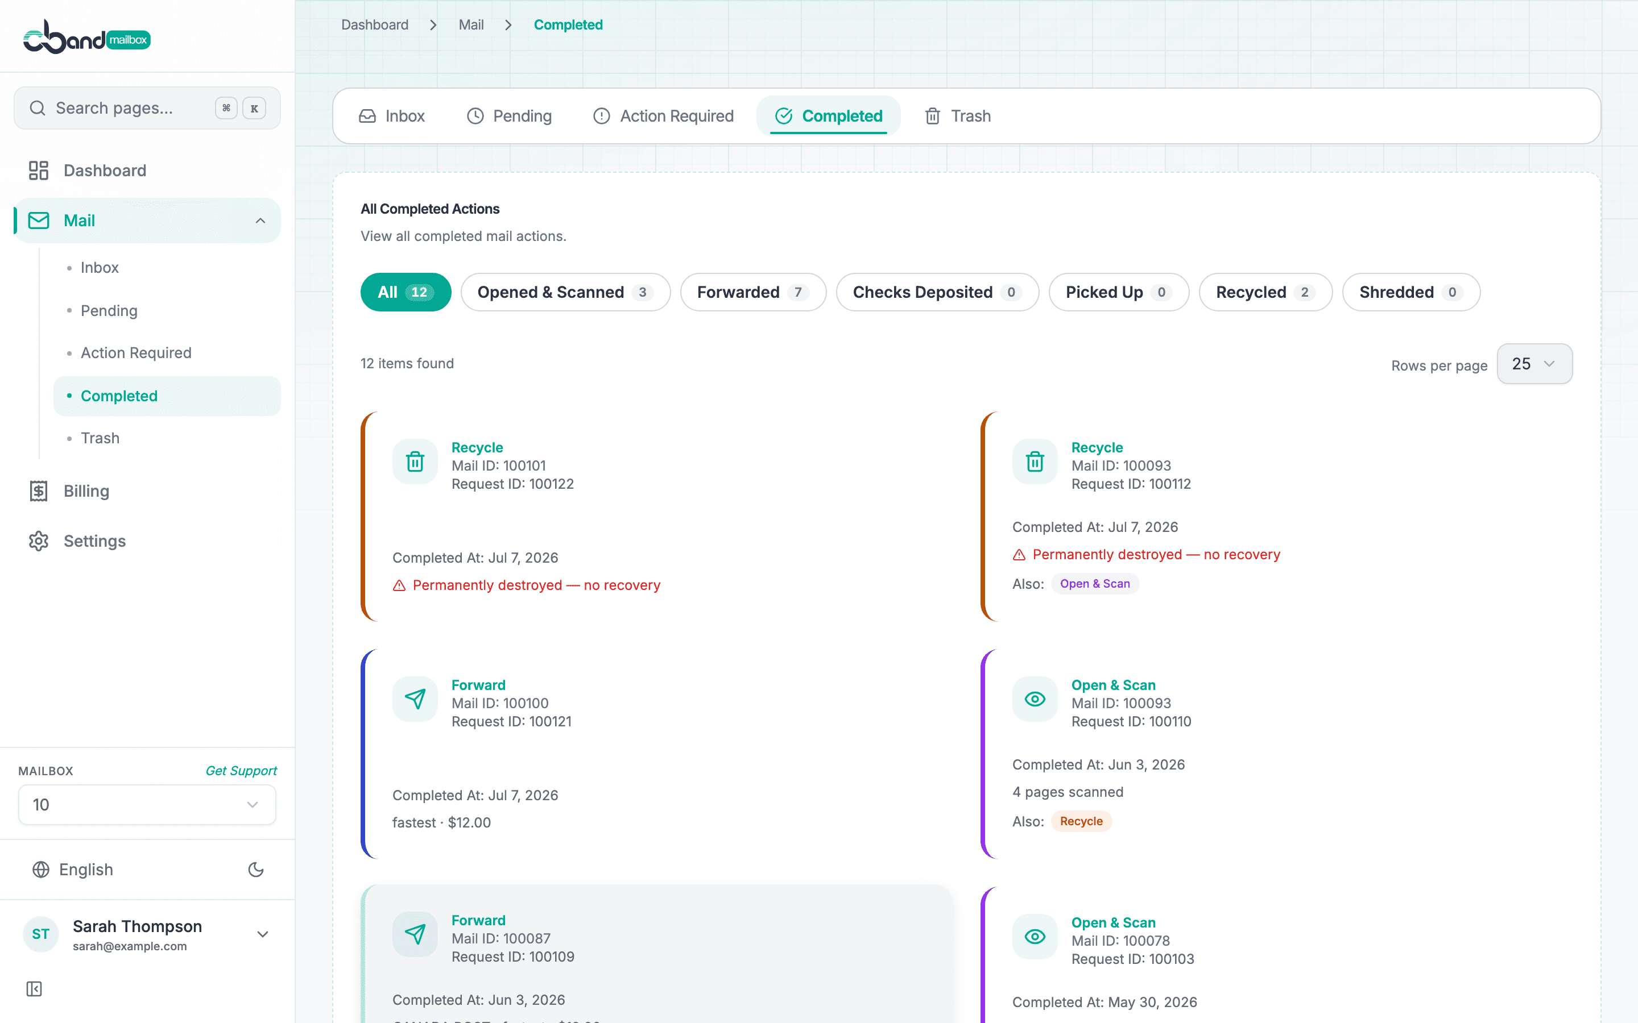The image size is (1638, 1023).
Task: Click the Recycle title on Request 100112 card
Action: (1097, 448)
